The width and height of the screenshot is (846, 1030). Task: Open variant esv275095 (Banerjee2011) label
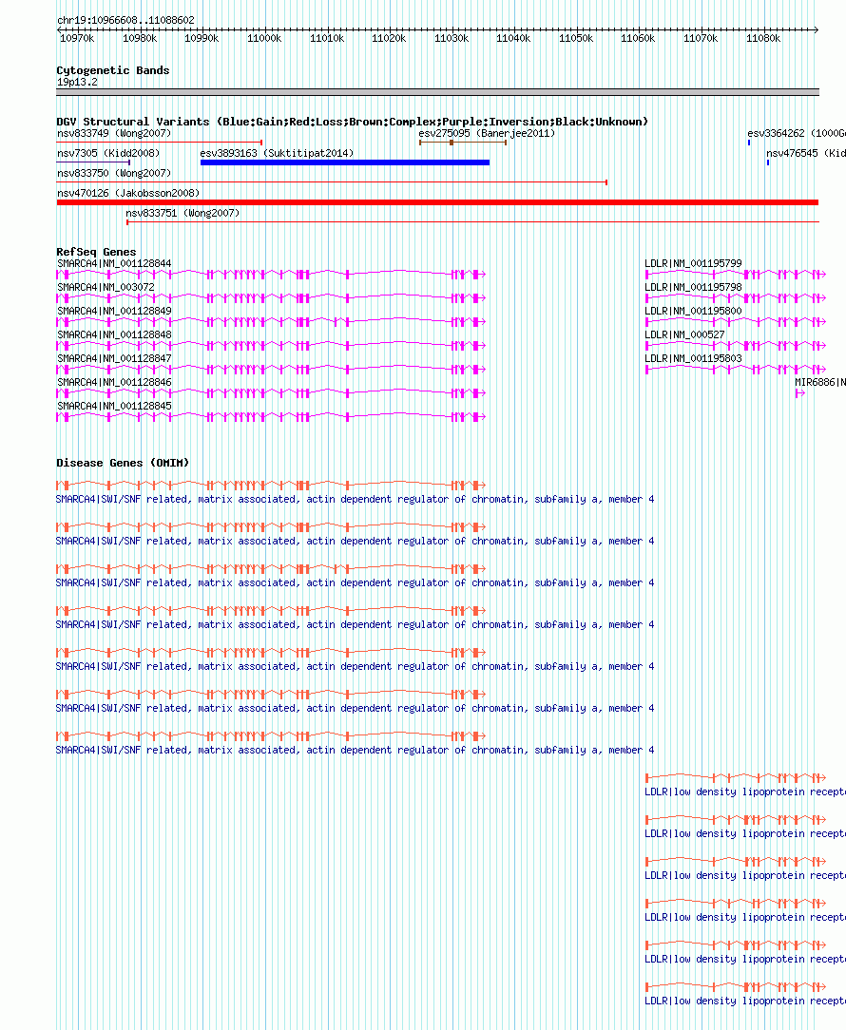click(487, 133)
